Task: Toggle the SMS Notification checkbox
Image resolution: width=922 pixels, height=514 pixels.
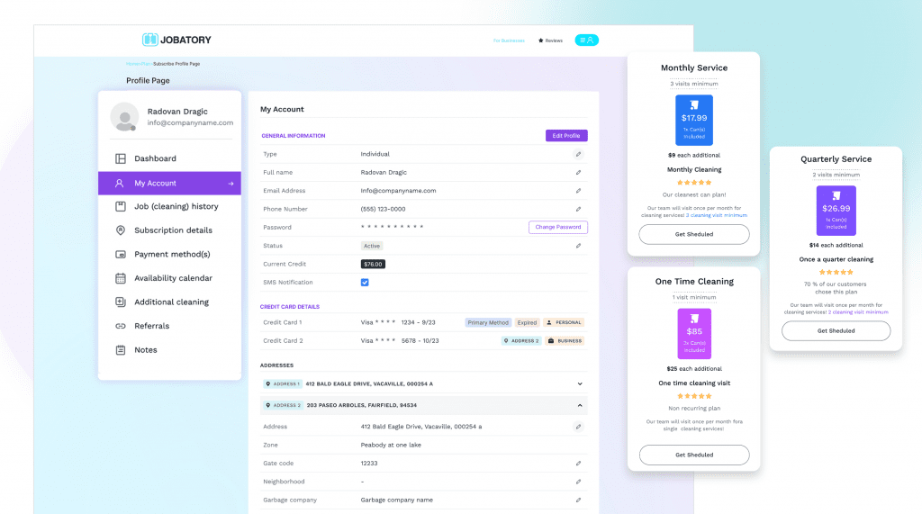Action: tap(365, 283)
